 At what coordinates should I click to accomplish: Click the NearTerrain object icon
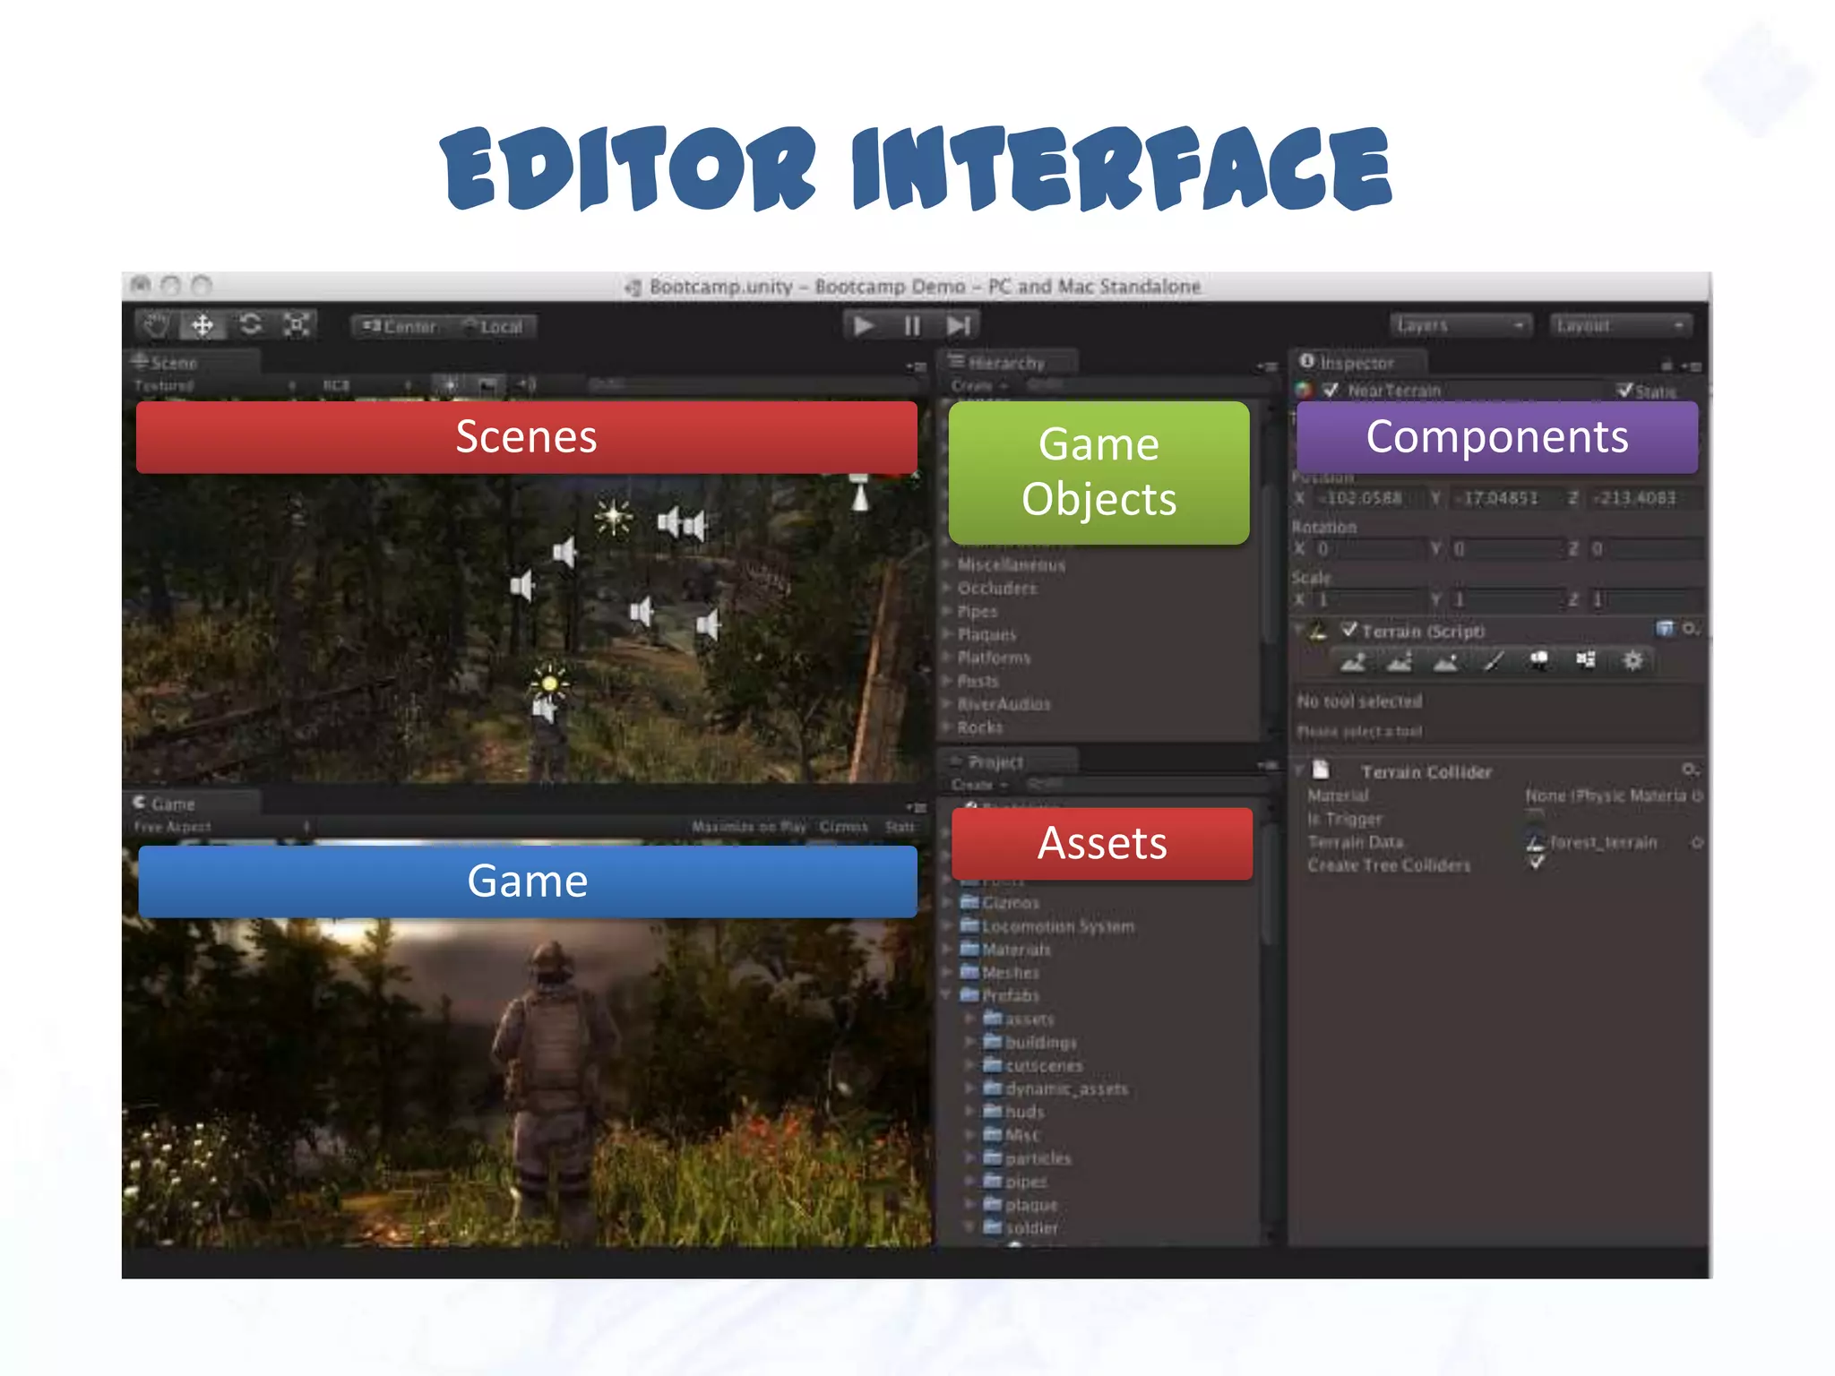(x=1305, y=390)
